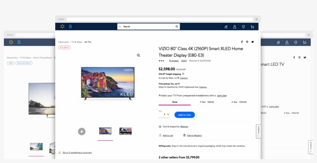
Task: Click the VIZIO brand link
Action: (184, 61)
